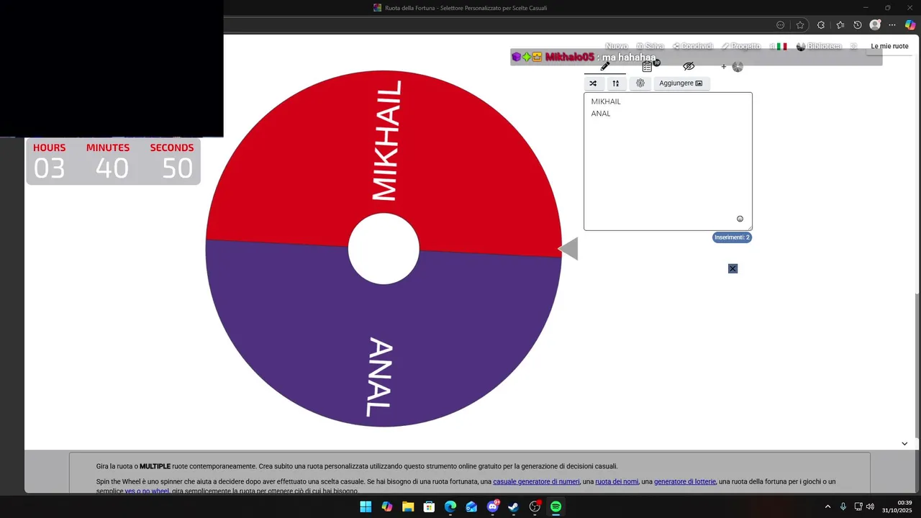
Task: Open browser History icon
Action: pyautogui.click(x=858, y=24)
